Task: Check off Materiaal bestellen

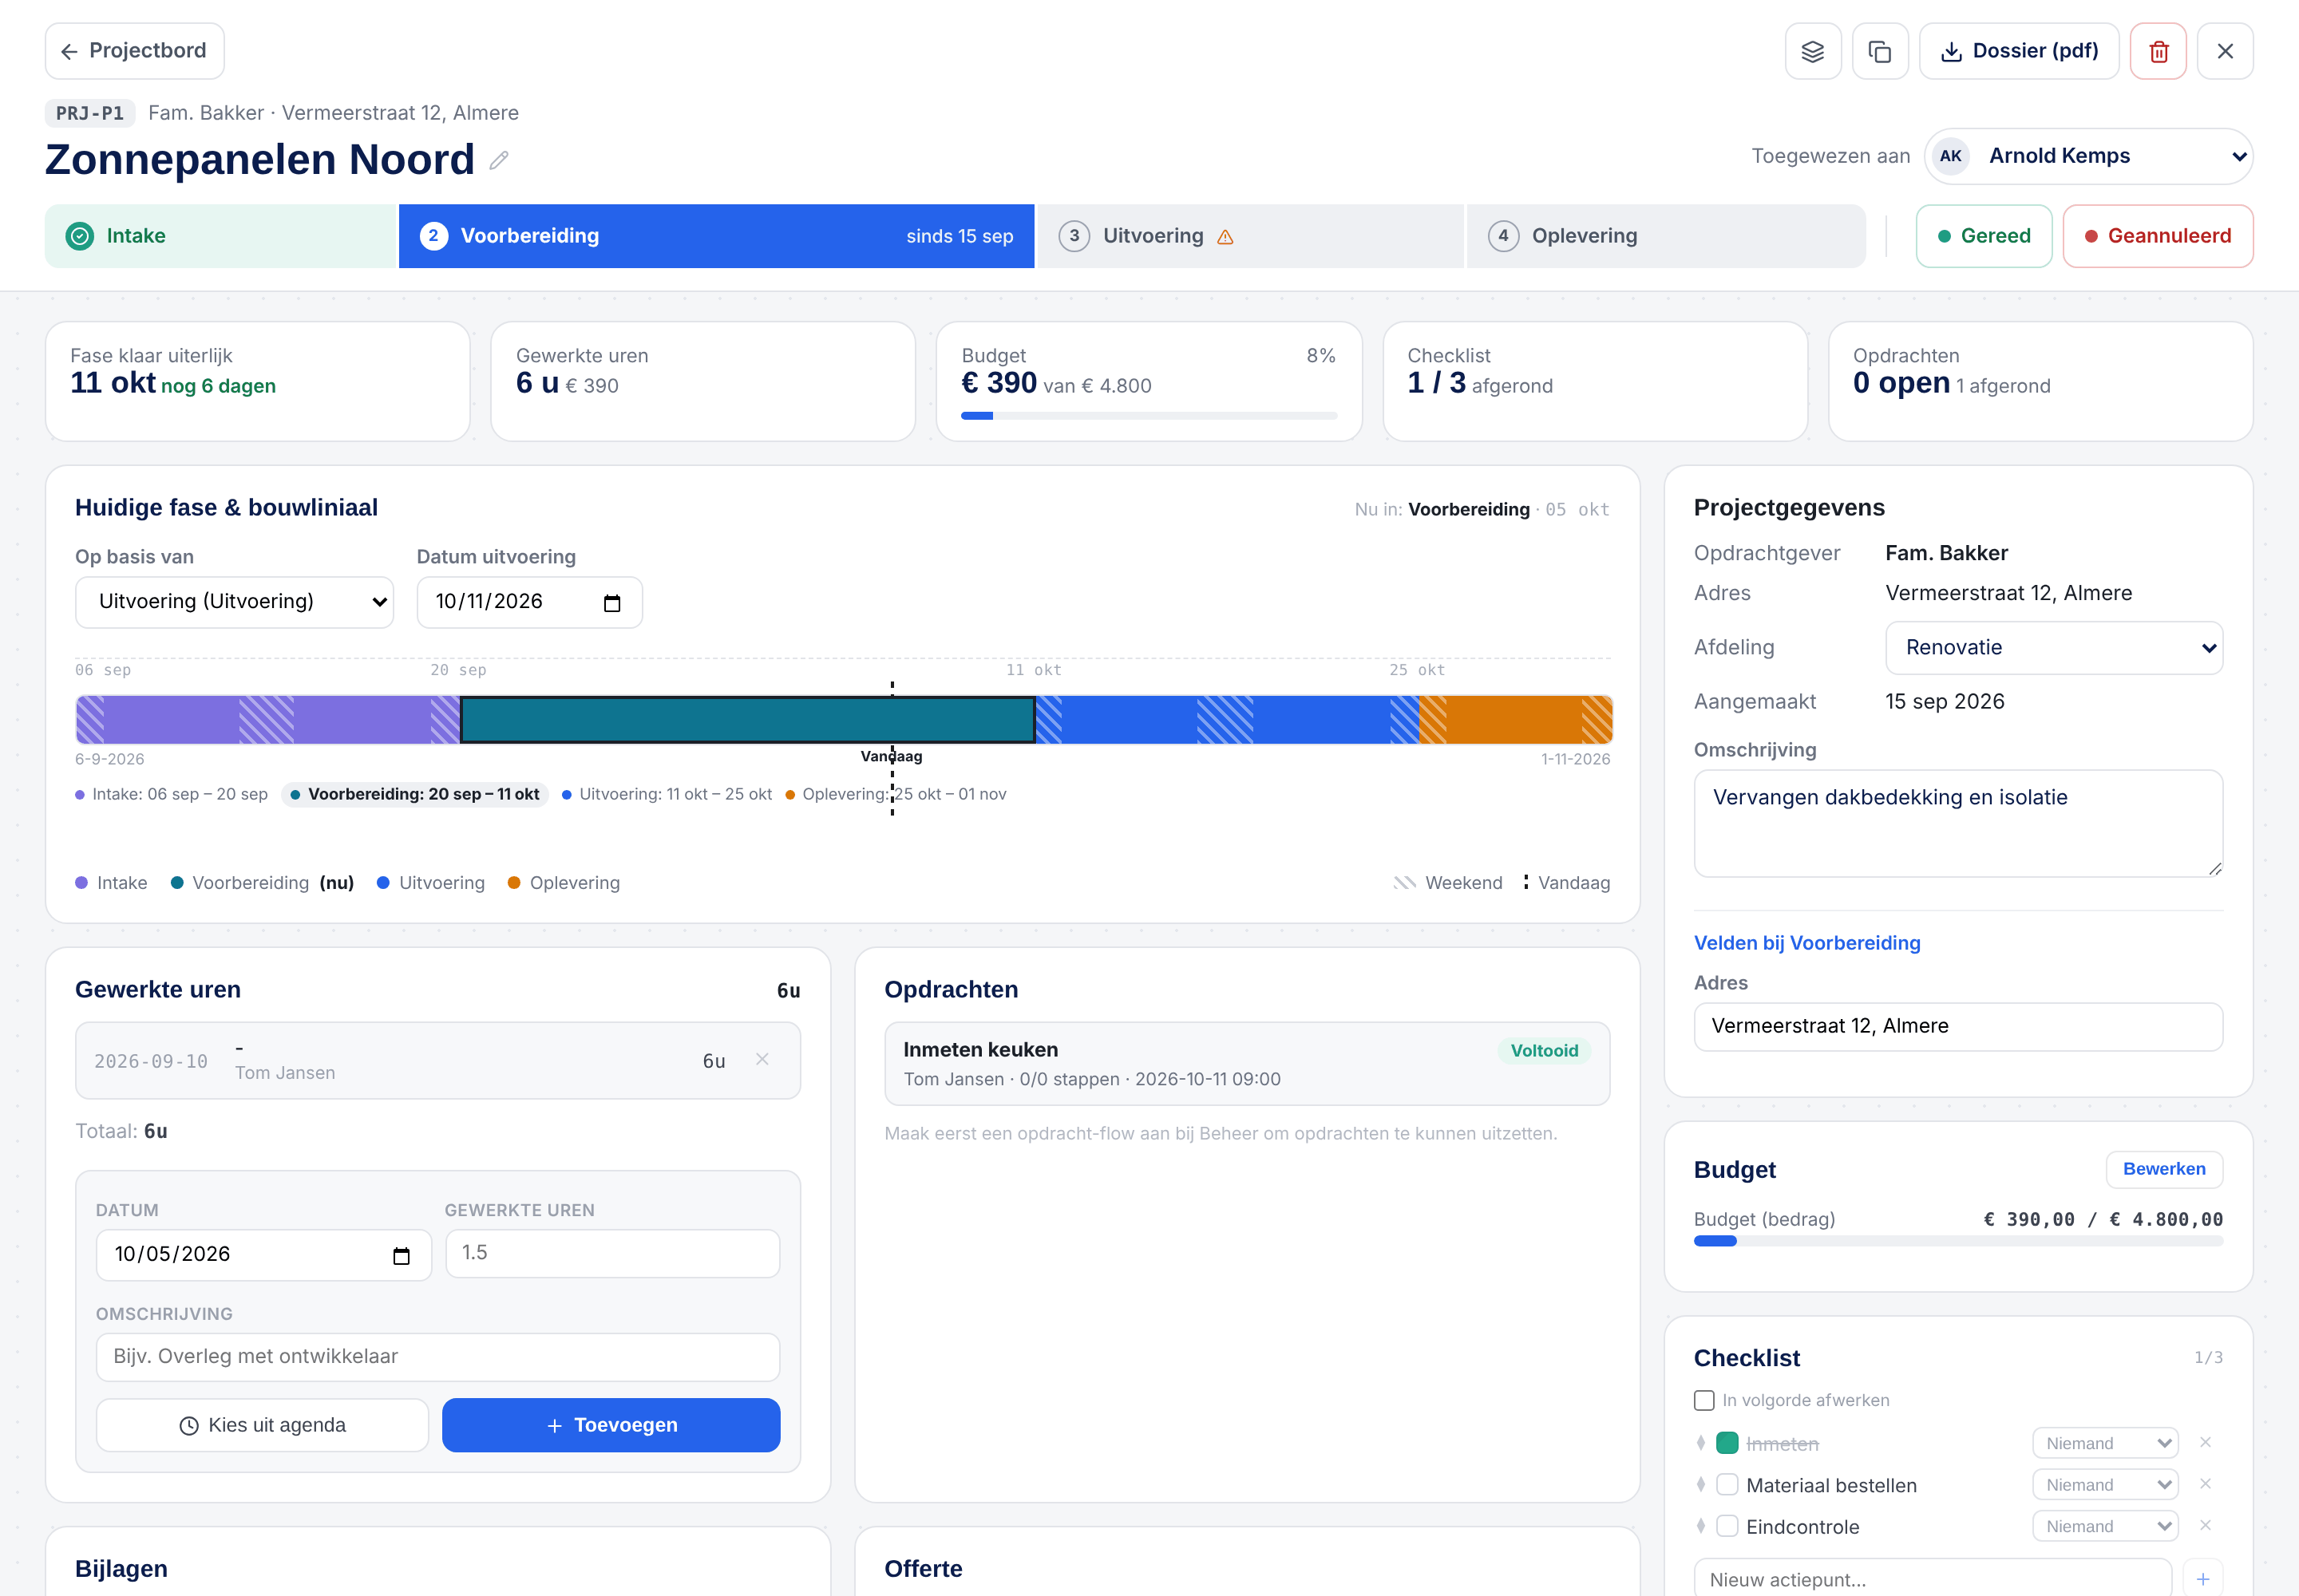Action: (1727, 1484)
